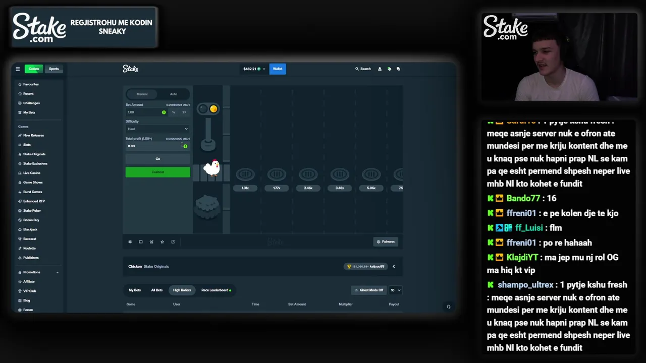Halve the bet with the ½ button
646x363 pixels.
tap(174, 112)
